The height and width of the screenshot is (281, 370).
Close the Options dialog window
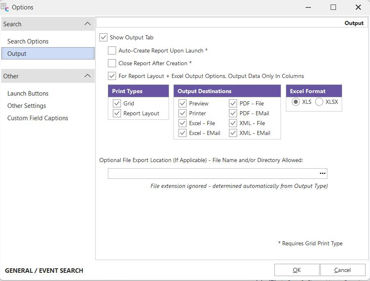click(x=358, y=7)
